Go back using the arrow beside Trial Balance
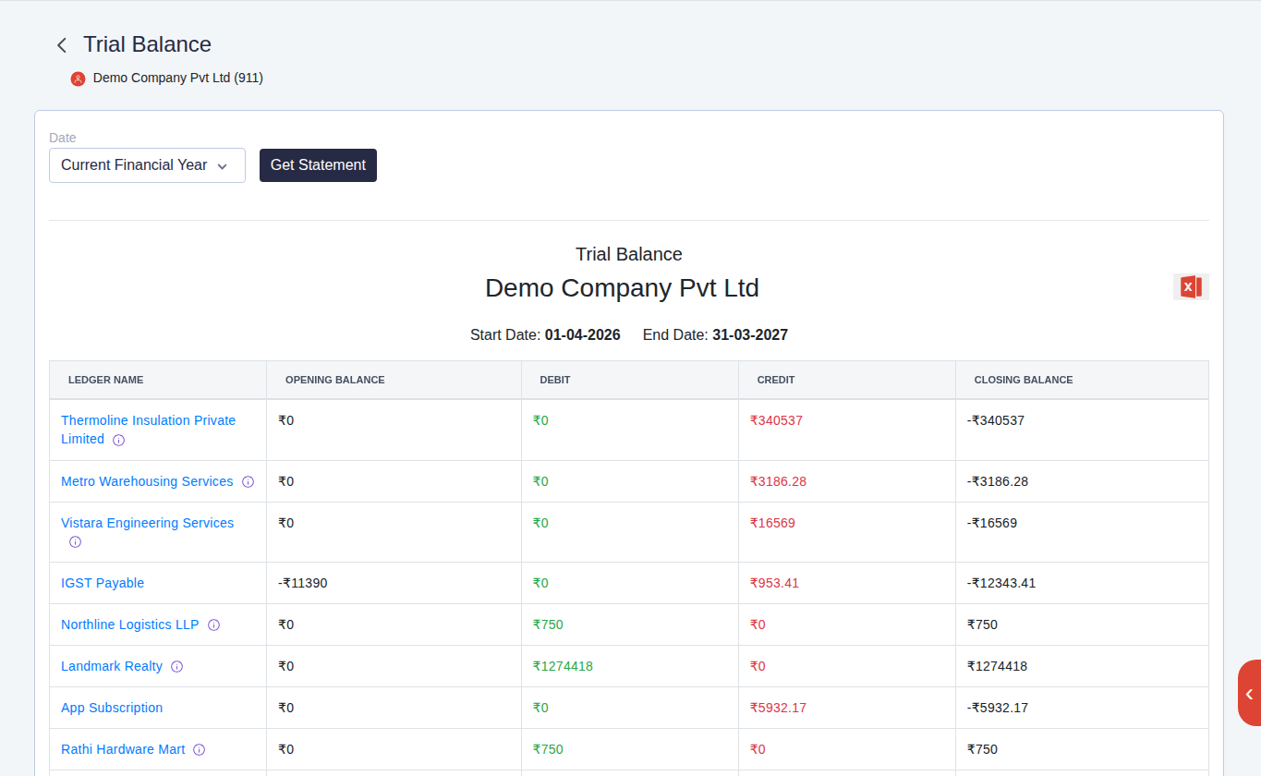Screen dimensions: 1261x776 [62, 45]
